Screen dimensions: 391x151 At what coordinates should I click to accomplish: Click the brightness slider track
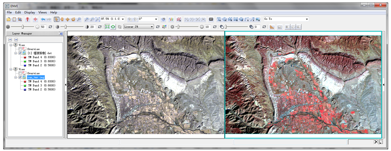click(23, 26)
